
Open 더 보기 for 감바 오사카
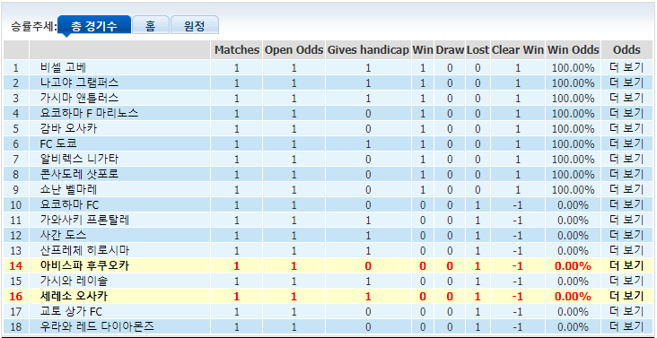coord(626,129)
